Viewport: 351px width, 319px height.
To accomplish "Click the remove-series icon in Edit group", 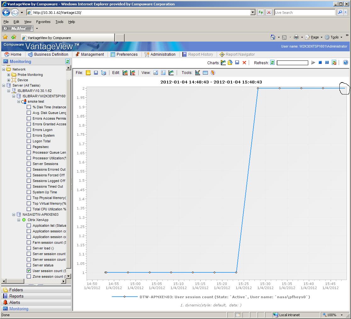I will (x=133, y=73).
